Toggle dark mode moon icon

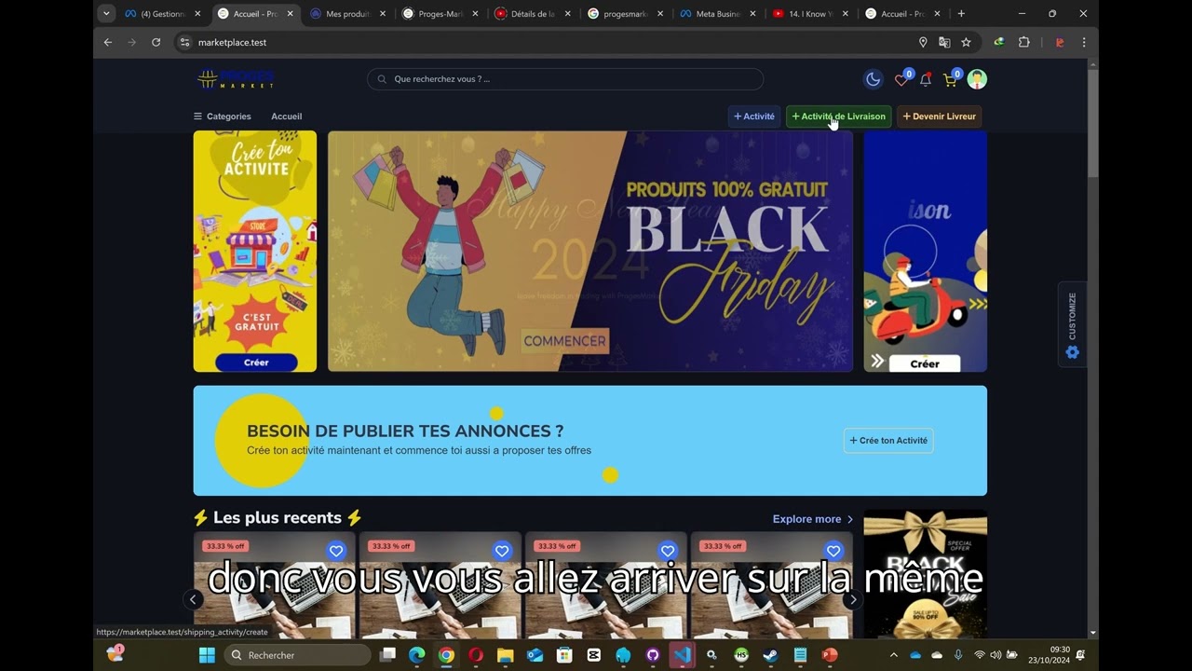coord(874,79)
